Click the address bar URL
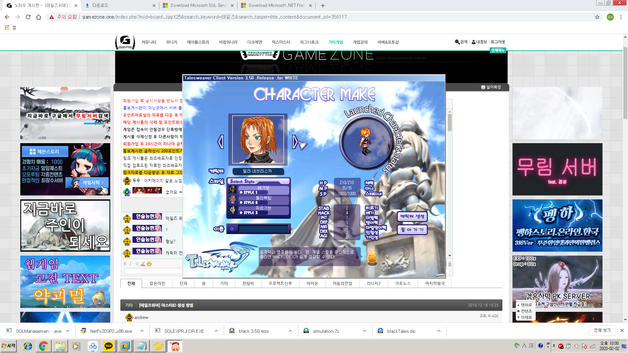 215,17
